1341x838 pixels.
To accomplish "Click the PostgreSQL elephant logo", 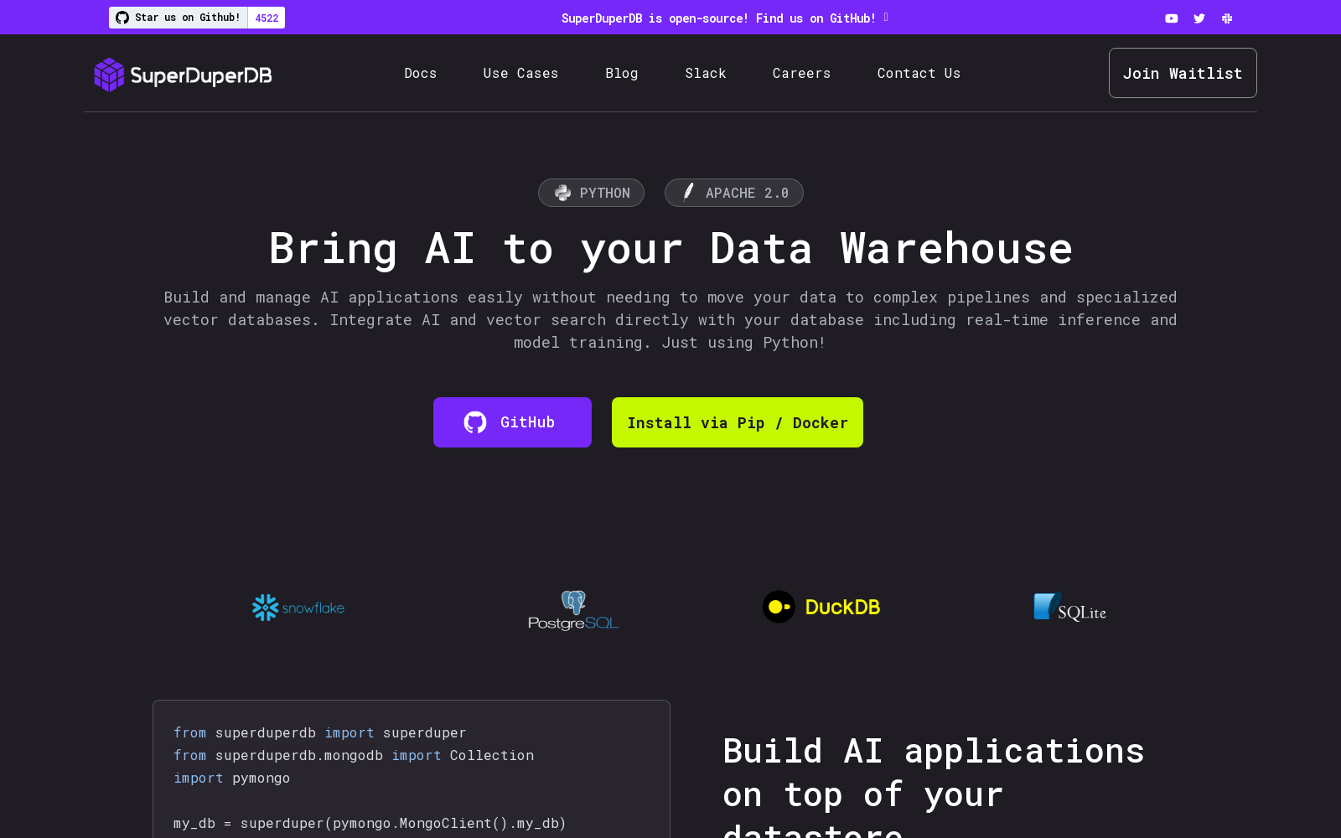I will tap(573, 610).
